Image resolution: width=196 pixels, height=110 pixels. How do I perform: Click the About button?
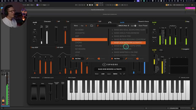click(x=97, y=74)
